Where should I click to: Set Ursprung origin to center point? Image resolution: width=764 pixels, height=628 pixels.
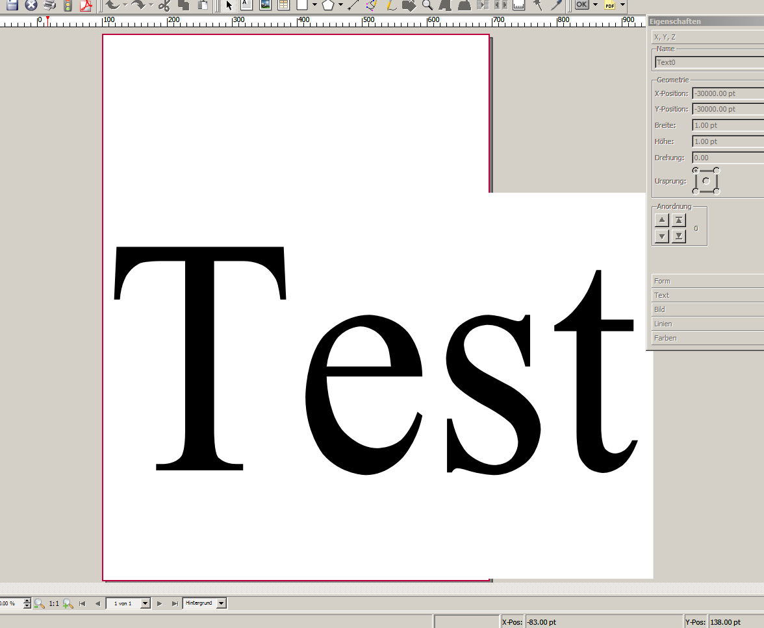[706, 181]
